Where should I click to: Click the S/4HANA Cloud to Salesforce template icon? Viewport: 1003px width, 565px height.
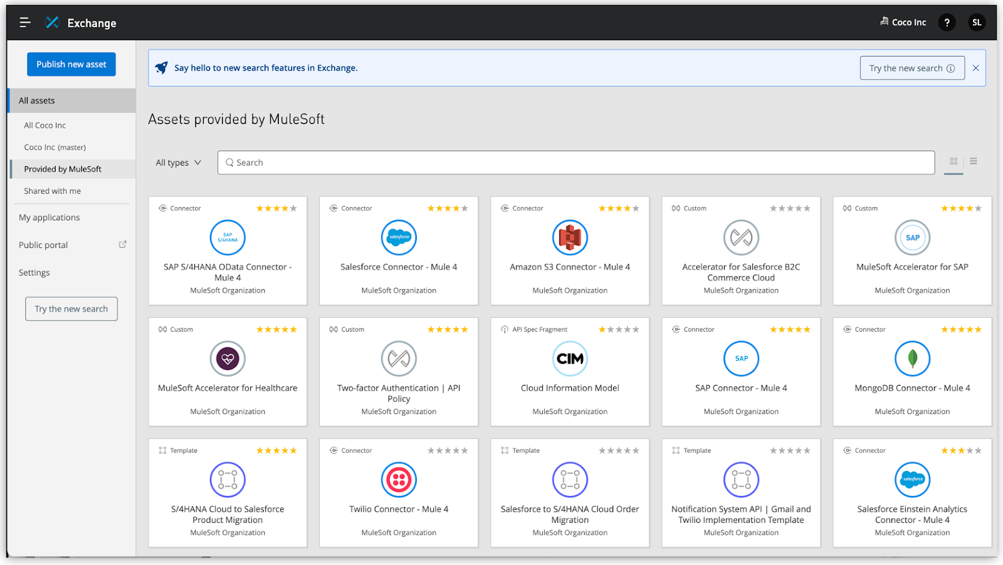pyautogui.click(x=228, y=480)
